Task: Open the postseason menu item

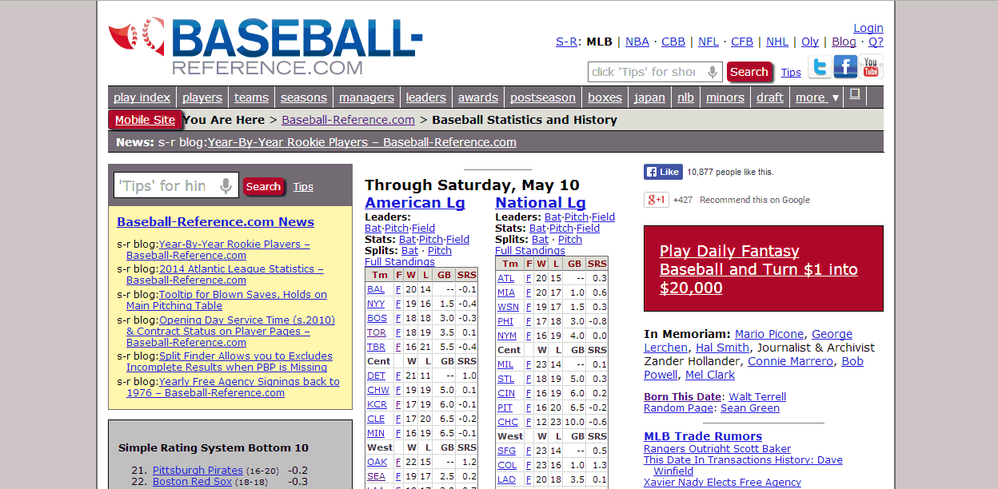Action: [x=543, y=97]
